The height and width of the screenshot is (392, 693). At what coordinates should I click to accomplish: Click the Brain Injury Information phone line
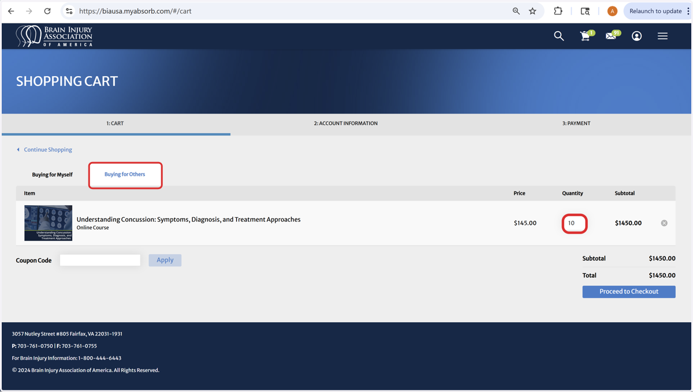(66, 358)
